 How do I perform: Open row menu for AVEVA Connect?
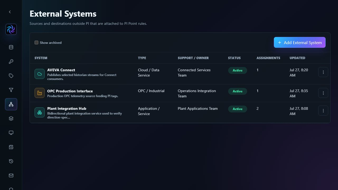point(323,72)
